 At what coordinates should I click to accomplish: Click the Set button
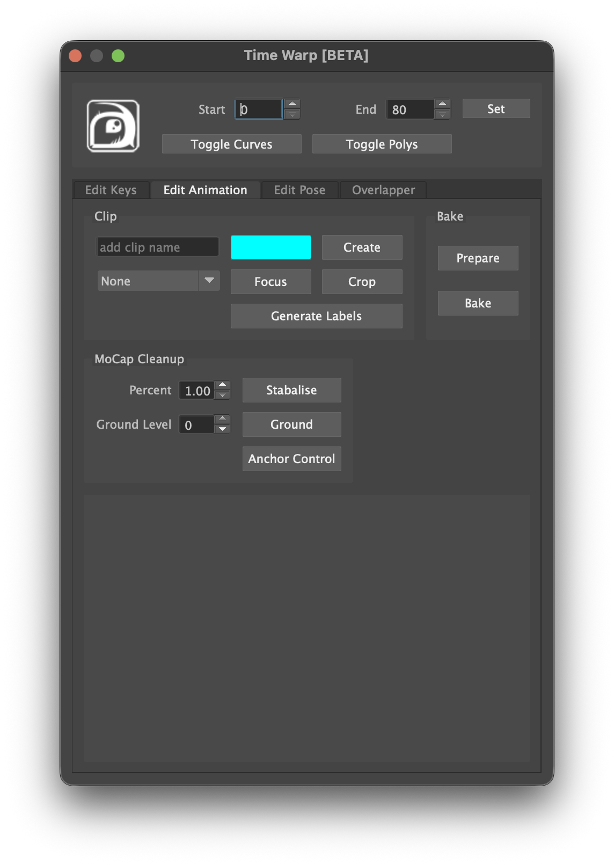pos(496,109)
